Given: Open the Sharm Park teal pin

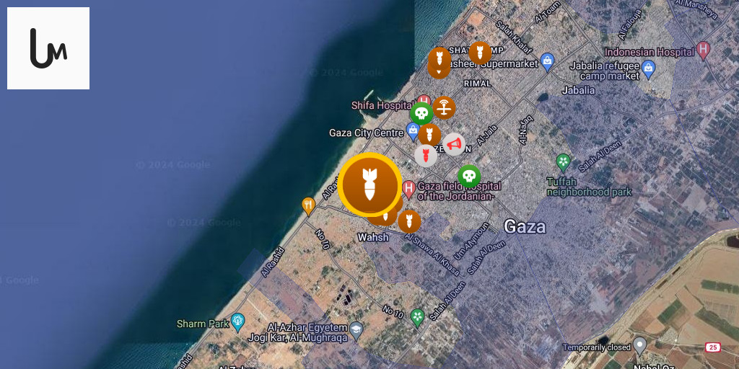Looking at the screenshot, I should point(238,323).
